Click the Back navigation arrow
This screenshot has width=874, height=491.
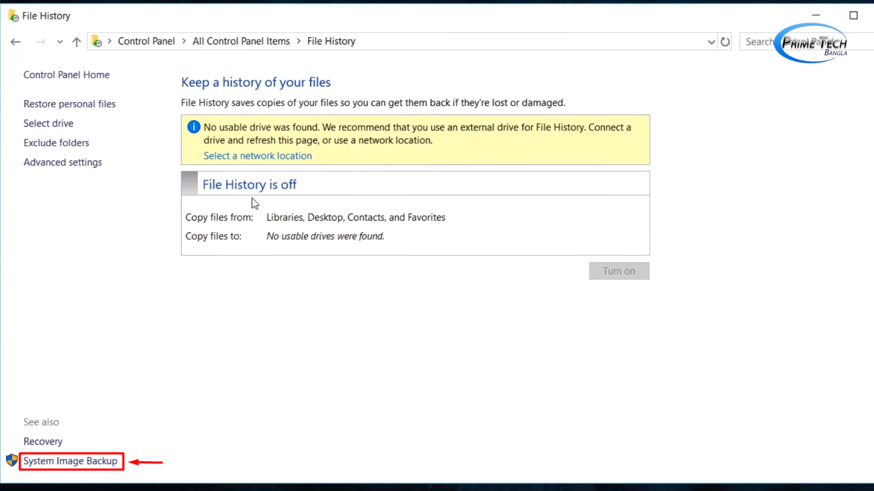coord(16,42)
